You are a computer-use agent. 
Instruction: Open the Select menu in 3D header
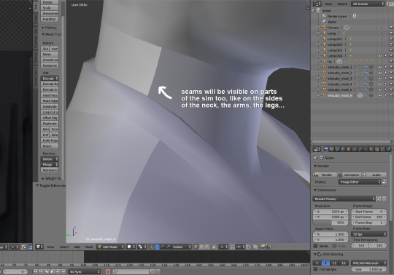point(64,247)
